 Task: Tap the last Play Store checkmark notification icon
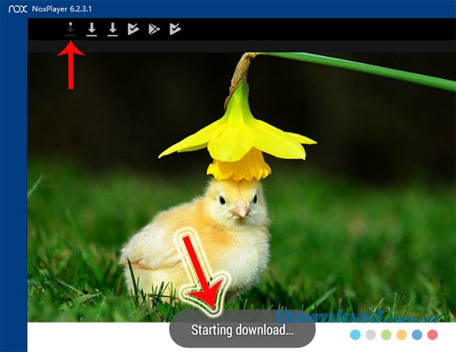tap(175, 29)
